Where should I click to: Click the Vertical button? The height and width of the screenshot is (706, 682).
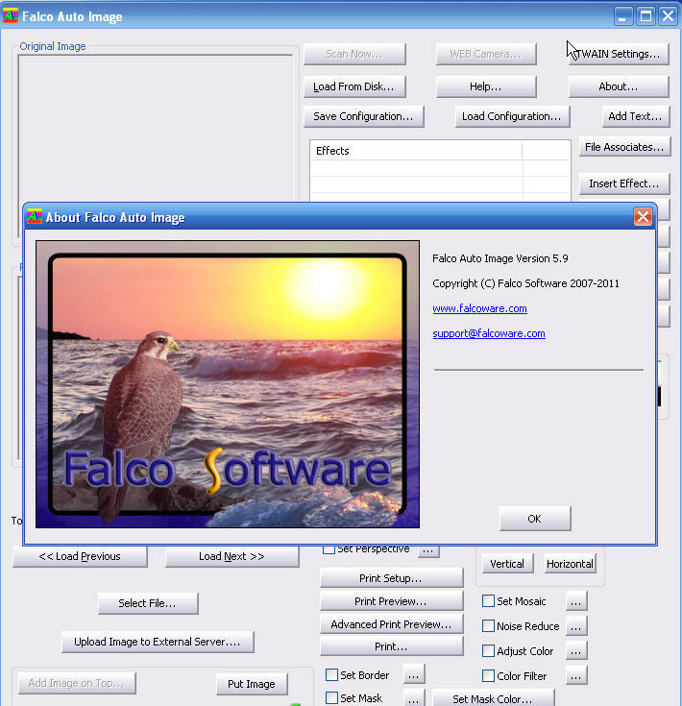(x=508, y=564)
